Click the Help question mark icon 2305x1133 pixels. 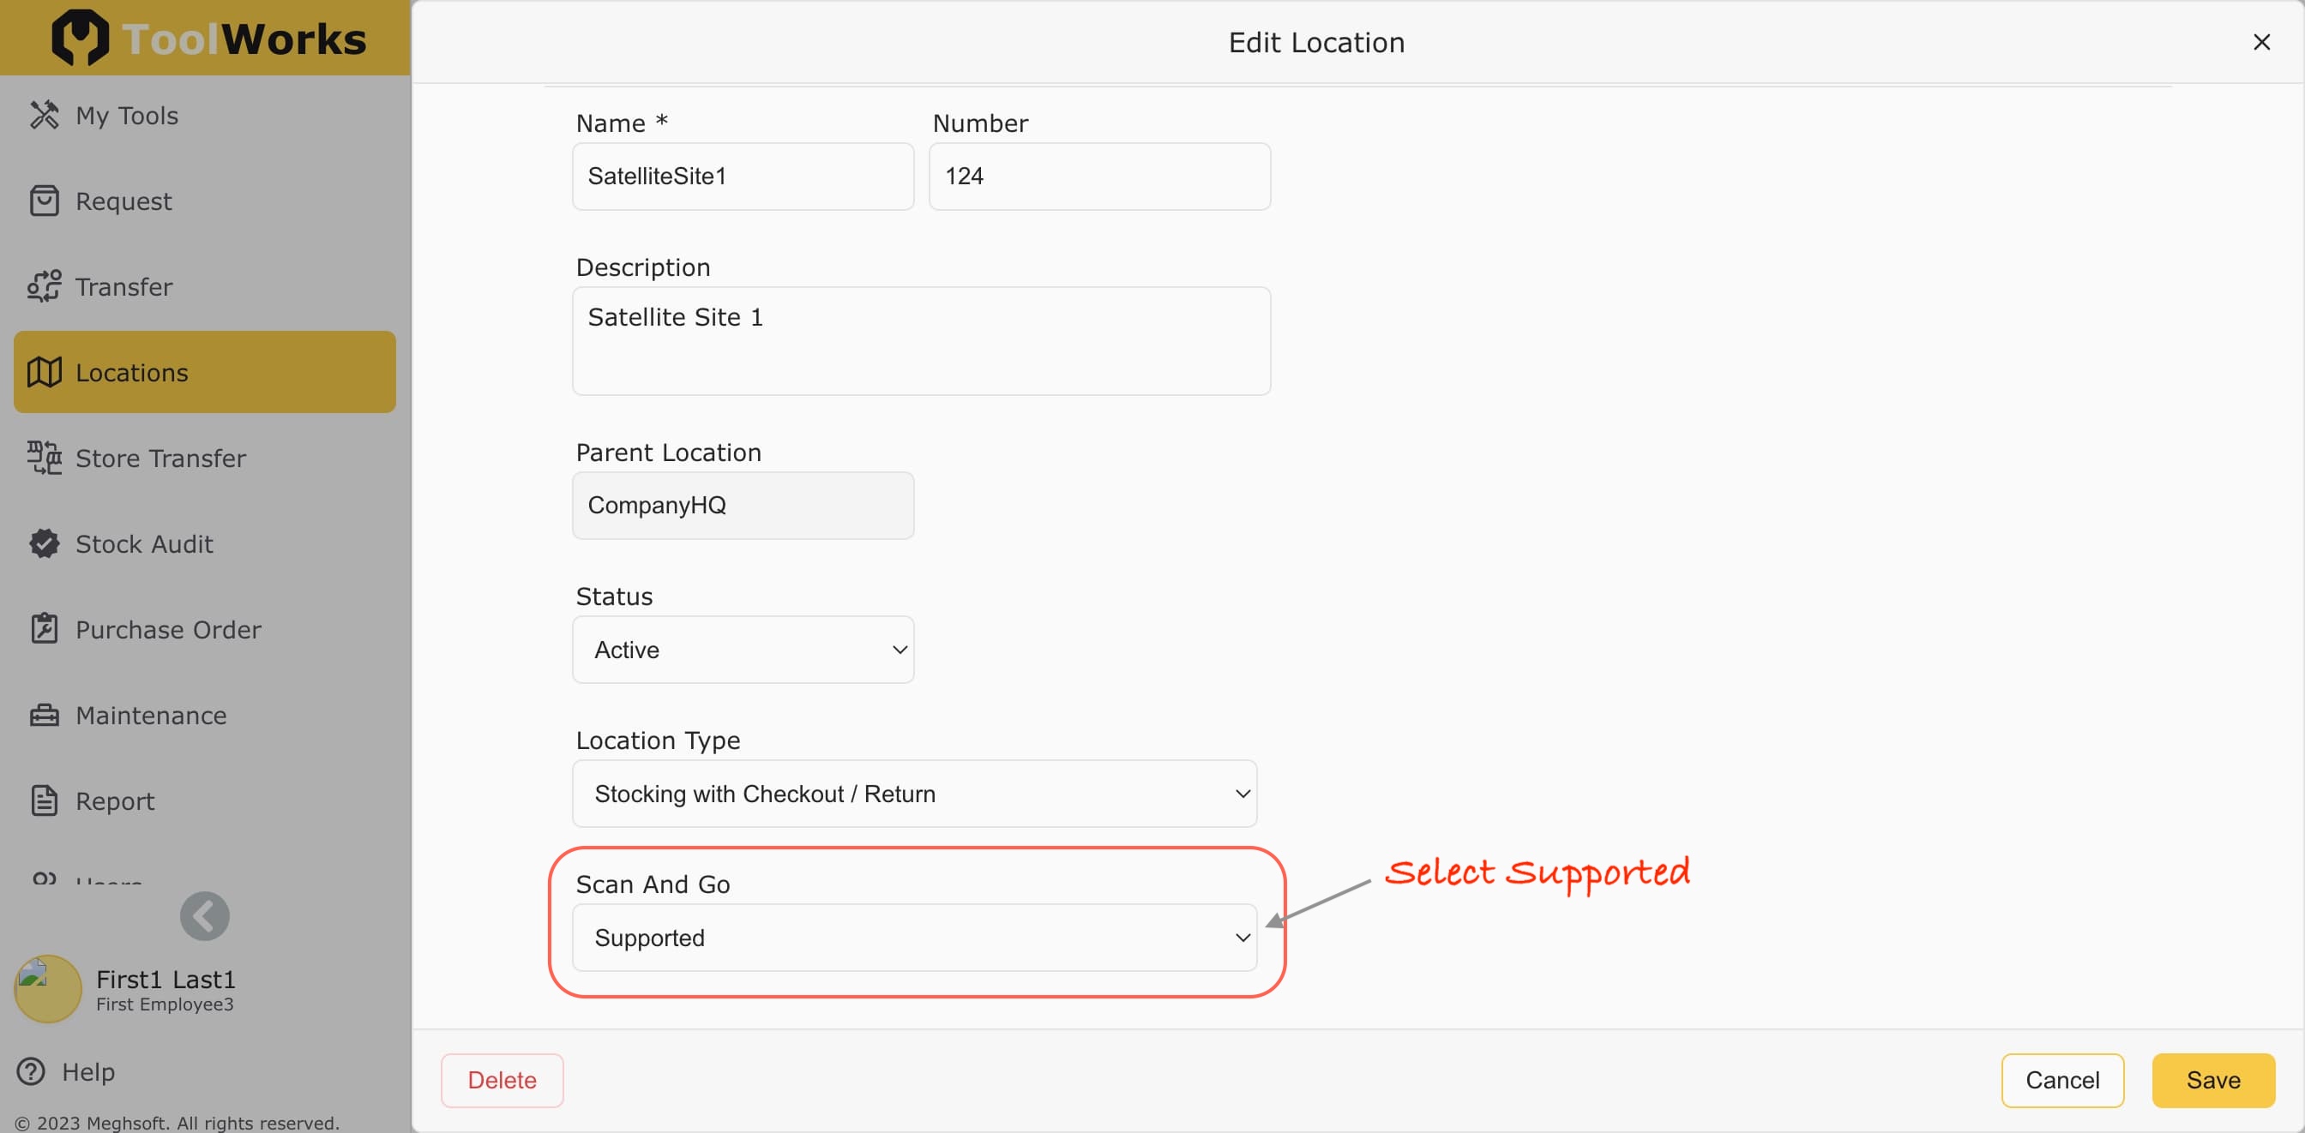coord(32,1071)
